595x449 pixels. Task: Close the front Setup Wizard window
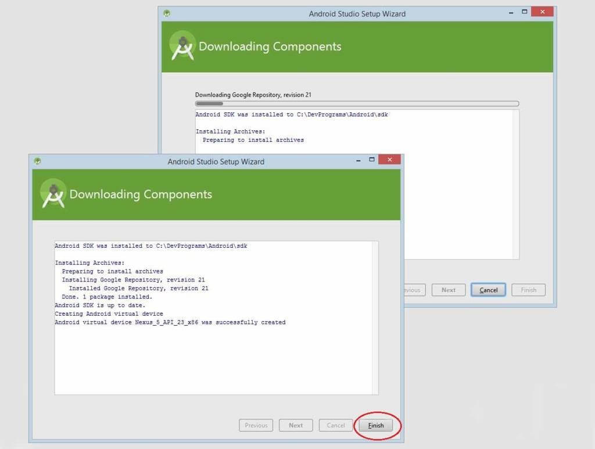pyautogui.click(x=389, y=159)
